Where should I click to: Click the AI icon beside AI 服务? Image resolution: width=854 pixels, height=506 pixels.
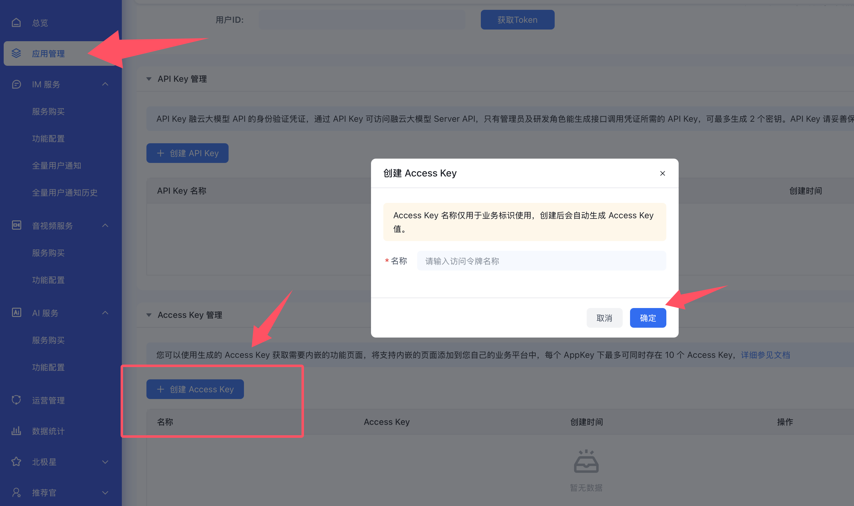point(16,313)
